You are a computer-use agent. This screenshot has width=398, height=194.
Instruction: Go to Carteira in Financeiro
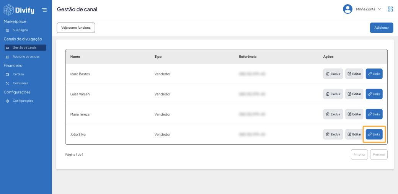18,74
